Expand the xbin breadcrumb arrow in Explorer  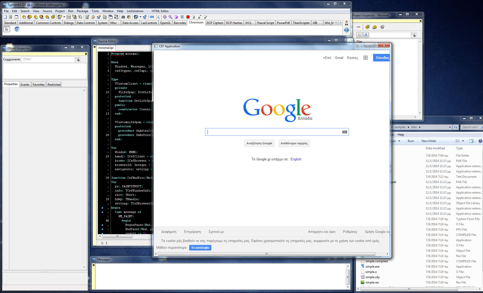tap(420, 127)
